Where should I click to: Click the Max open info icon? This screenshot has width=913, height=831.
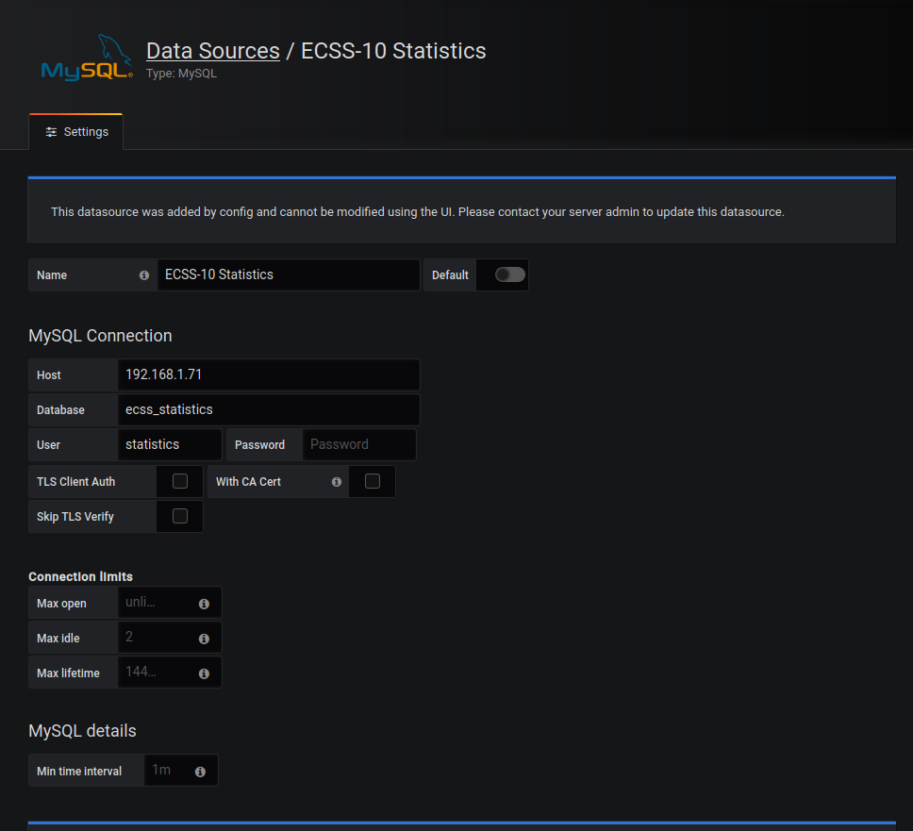[x=204, y=604]
